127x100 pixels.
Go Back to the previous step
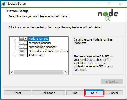(x=75, y=93)
